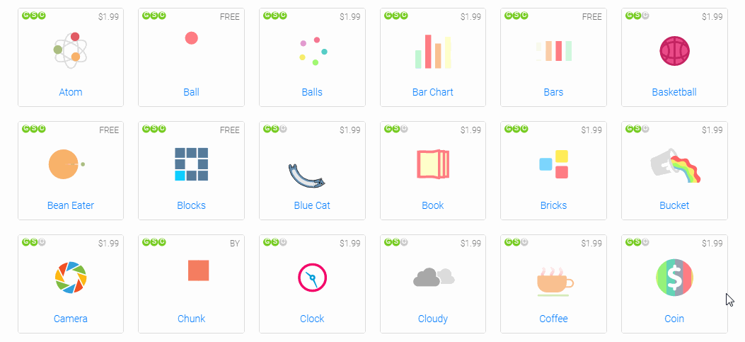Open the Bean Eater link
Image resolution: width=745 pixels, height=342 pixels.
pyautogui.click(x=70, y=205)
